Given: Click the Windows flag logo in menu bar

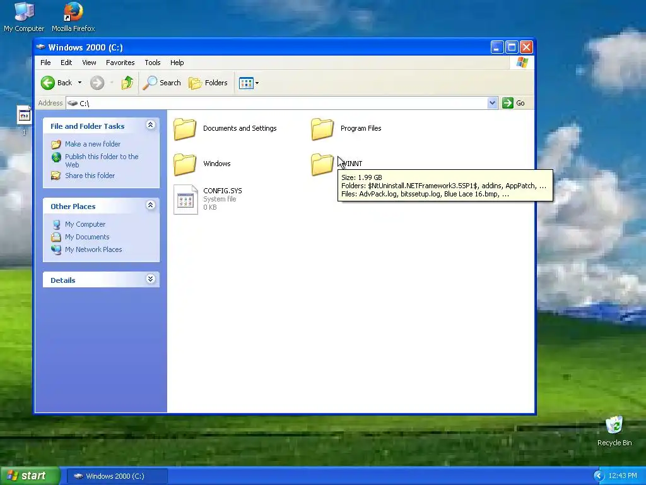Looking at the screenshot, I should click(522, 63).
